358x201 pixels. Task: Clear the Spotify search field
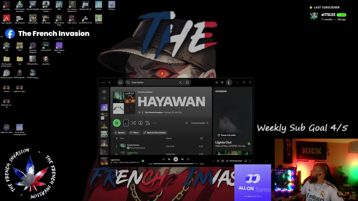[x=180, y=82]
